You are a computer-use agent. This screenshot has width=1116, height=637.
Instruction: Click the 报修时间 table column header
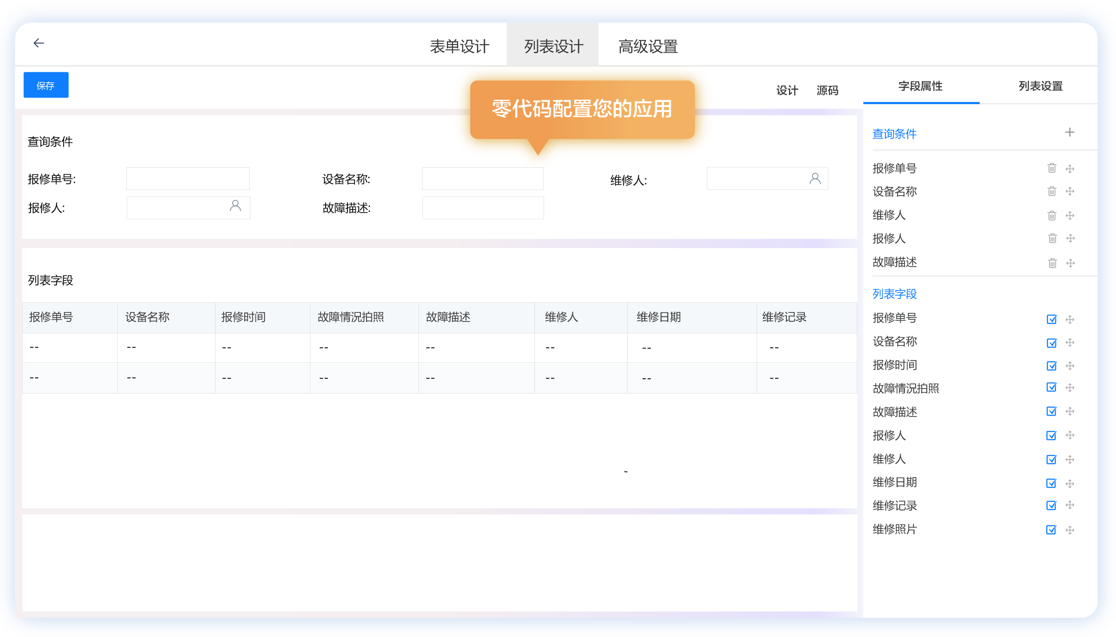(262, 318)
